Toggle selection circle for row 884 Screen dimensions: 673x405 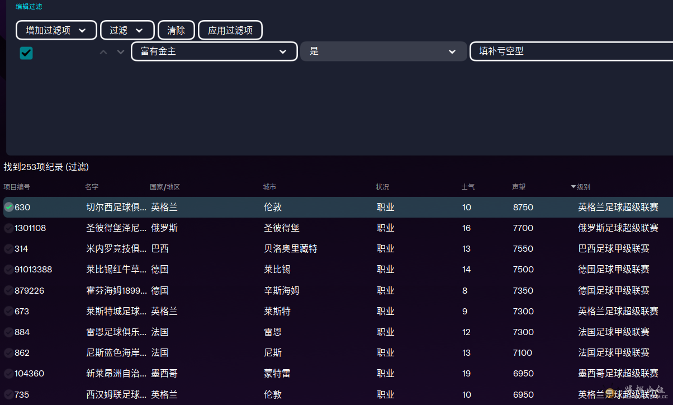point(9,332)
